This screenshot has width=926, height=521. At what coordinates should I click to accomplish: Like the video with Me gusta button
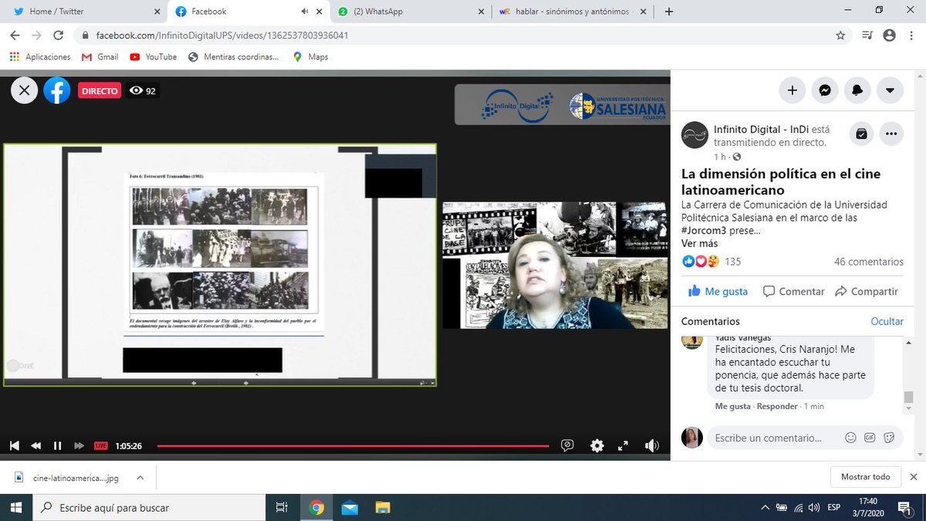[x=718, y=291]
